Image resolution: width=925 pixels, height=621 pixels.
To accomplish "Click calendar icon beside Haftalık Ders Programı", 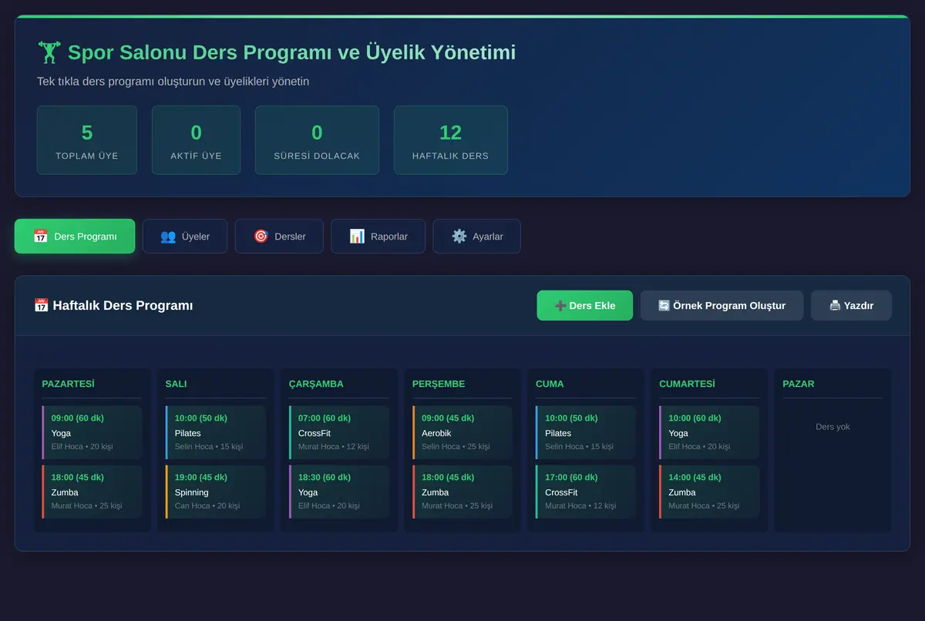I will pyautogui.click(x=42, y=306).
